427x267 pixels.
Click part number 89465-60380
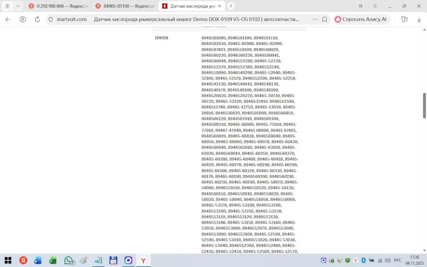pyautogui.click(x=214, y=159)
